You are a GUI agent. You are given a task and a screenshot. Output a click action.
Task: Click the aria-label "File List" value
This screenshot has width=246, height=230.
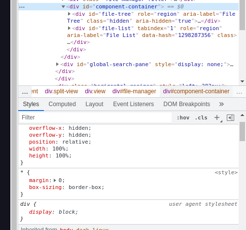[121, 35]
